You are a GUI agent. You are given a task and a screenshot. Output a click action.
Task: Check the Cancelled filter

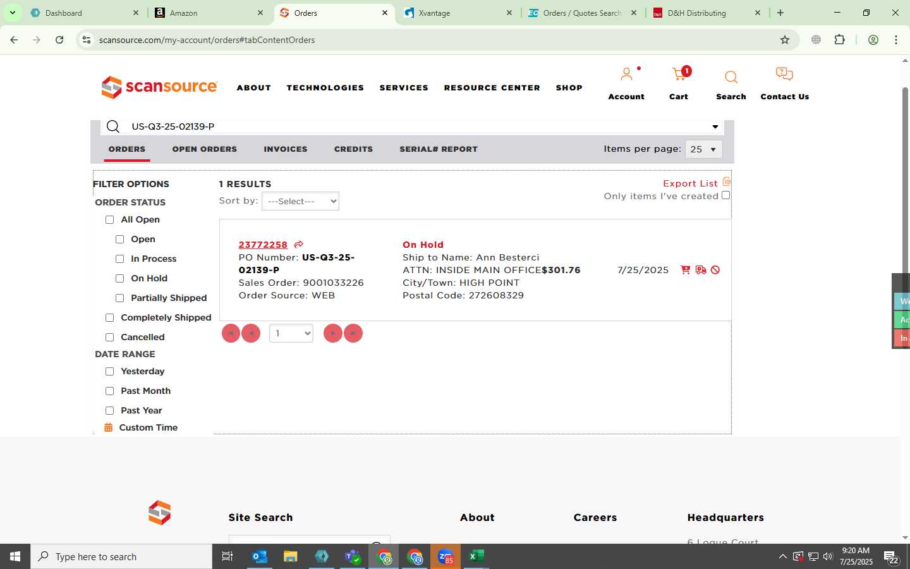pyautogui.click(x=109, y=338)
